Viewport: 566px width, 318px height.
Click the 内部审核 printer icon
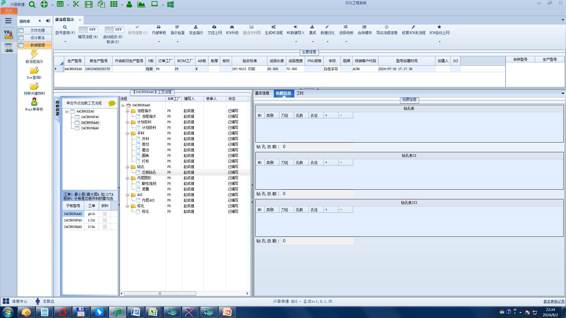tap(159, 27)
